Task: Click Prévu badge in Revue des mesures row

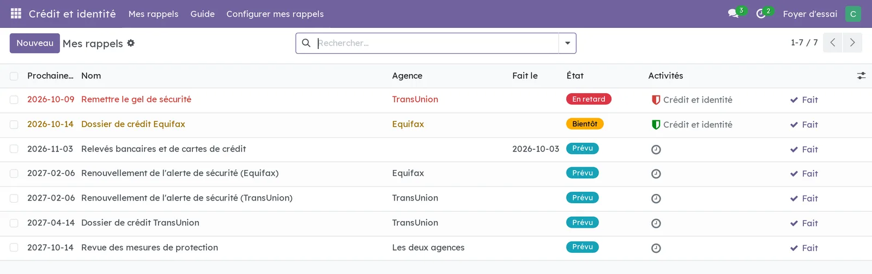Action: (583, 247)
